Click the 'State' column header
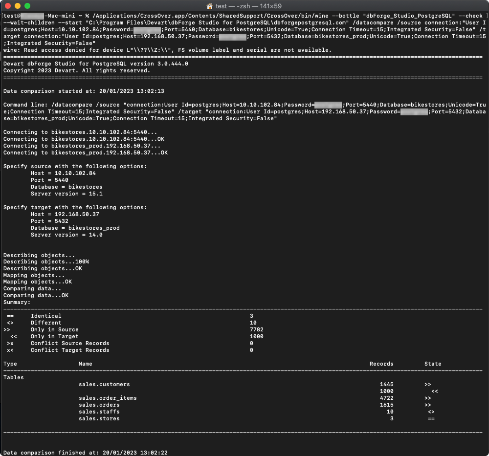This screenshot has height=456, width=489. pos(433,364)
